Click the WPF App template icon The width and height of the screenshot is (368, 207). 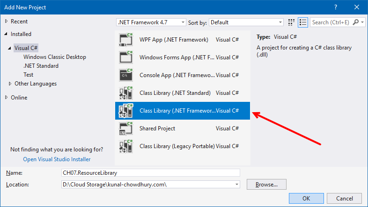point(126,40)
